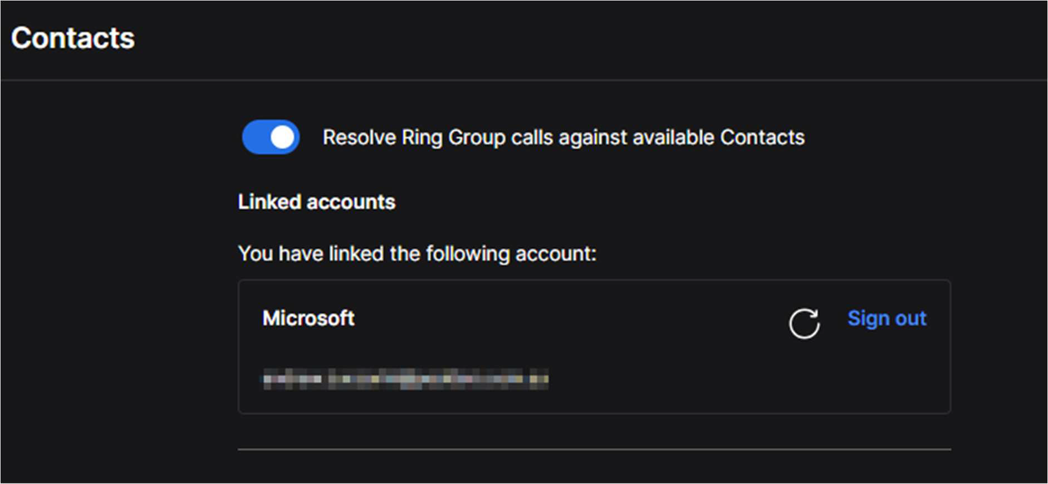Sign out of the linked Microsoft account
Screen dimensions: 1048x484
(x=887, y=318)
